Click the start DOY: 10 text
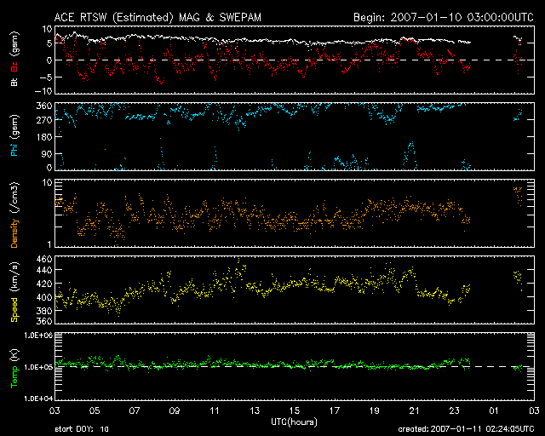 (82, 429)
